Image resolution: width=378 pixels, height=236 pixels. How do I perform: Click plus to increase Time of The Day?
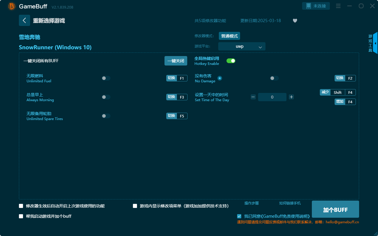coord(291,97)
